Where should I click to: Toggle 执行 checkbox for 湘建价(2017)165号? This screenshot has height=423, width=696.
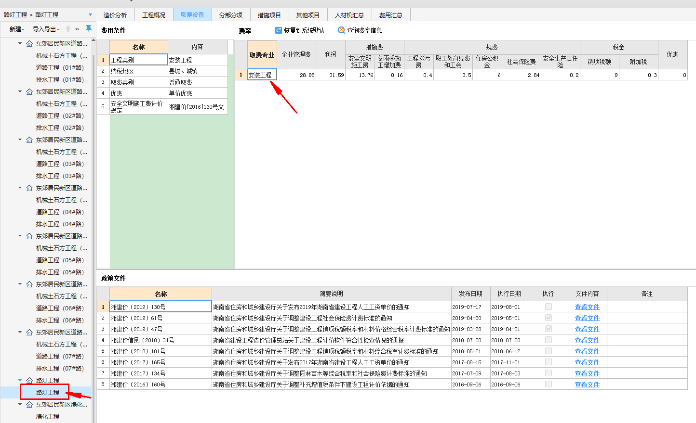549,362
